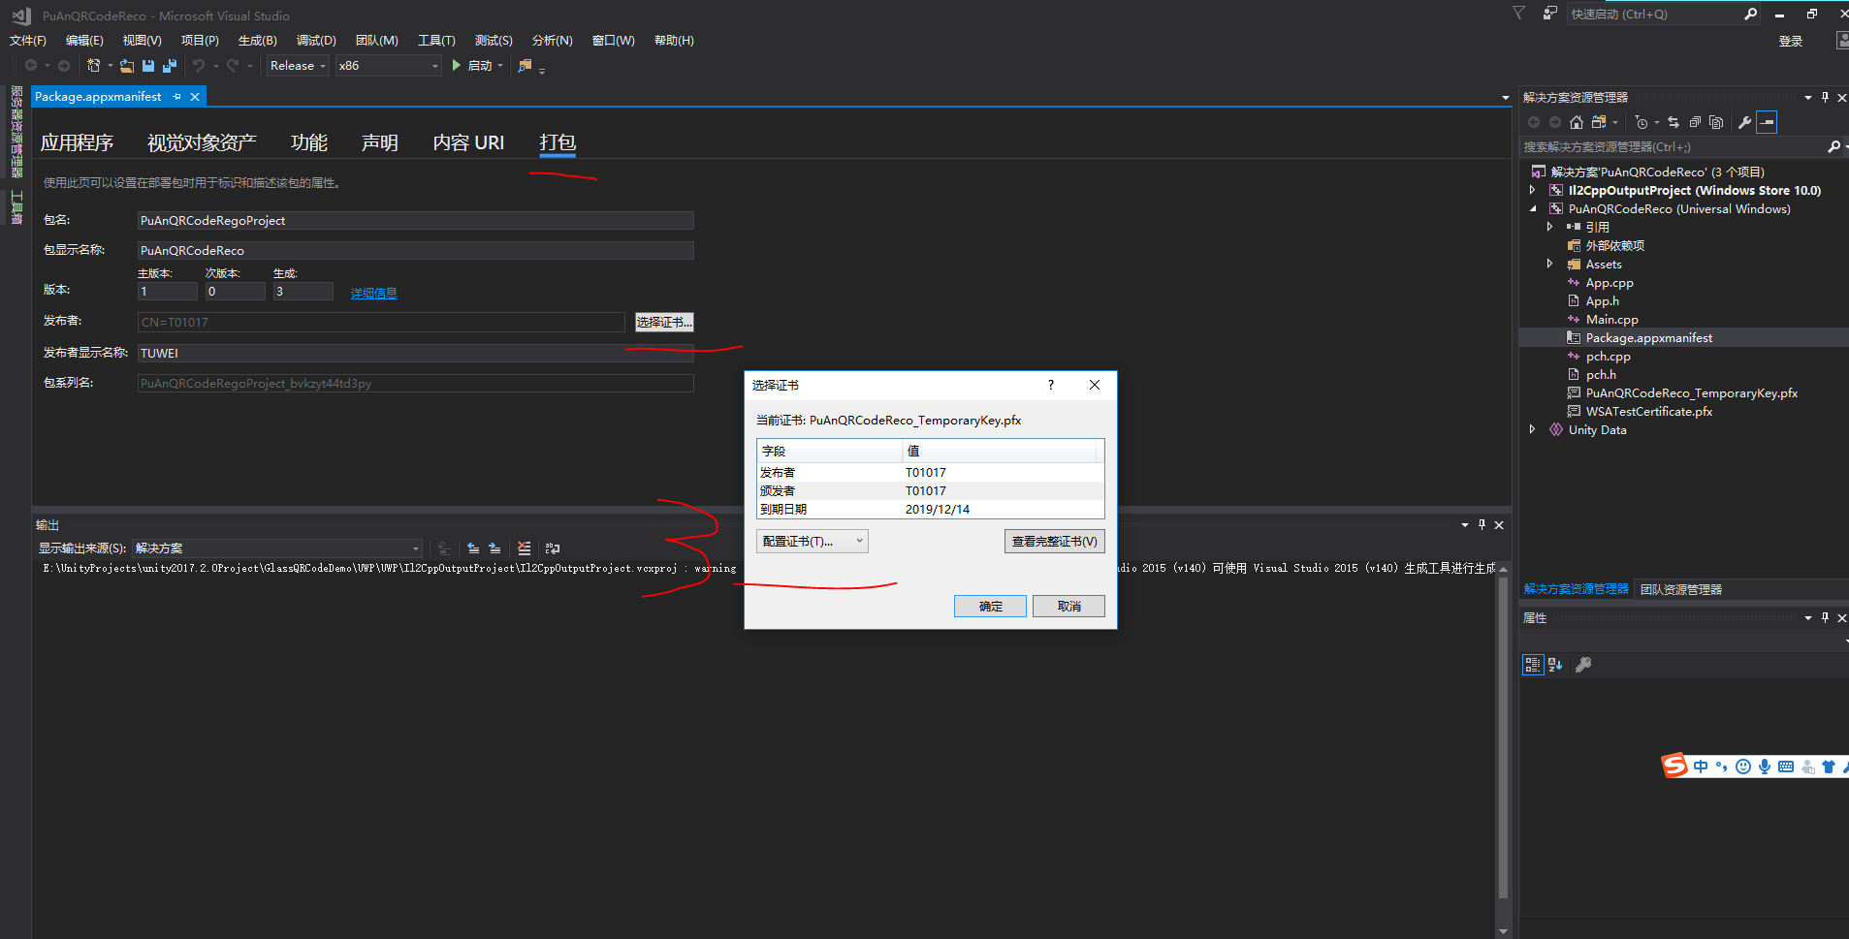This screenshot has height=939, width=1849.
Task: Open the 生成(B) build menu
Action: click(x=258, y=41)
